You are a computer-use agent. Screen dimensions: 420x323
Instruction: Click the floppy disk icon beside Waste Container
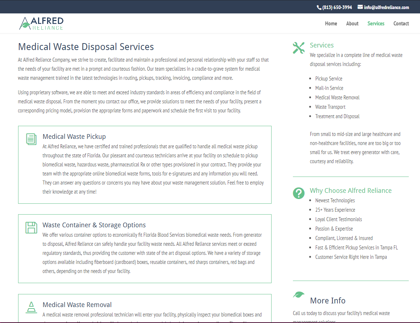coord(31,228)
